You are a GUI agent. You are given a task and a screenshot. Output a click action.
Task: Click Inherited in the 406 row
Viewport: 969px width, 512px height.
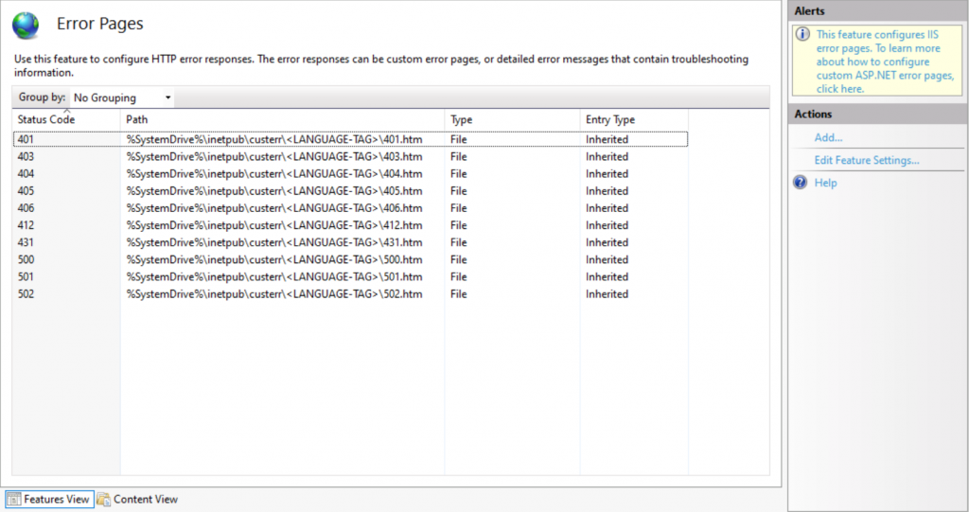coord(607,208)
